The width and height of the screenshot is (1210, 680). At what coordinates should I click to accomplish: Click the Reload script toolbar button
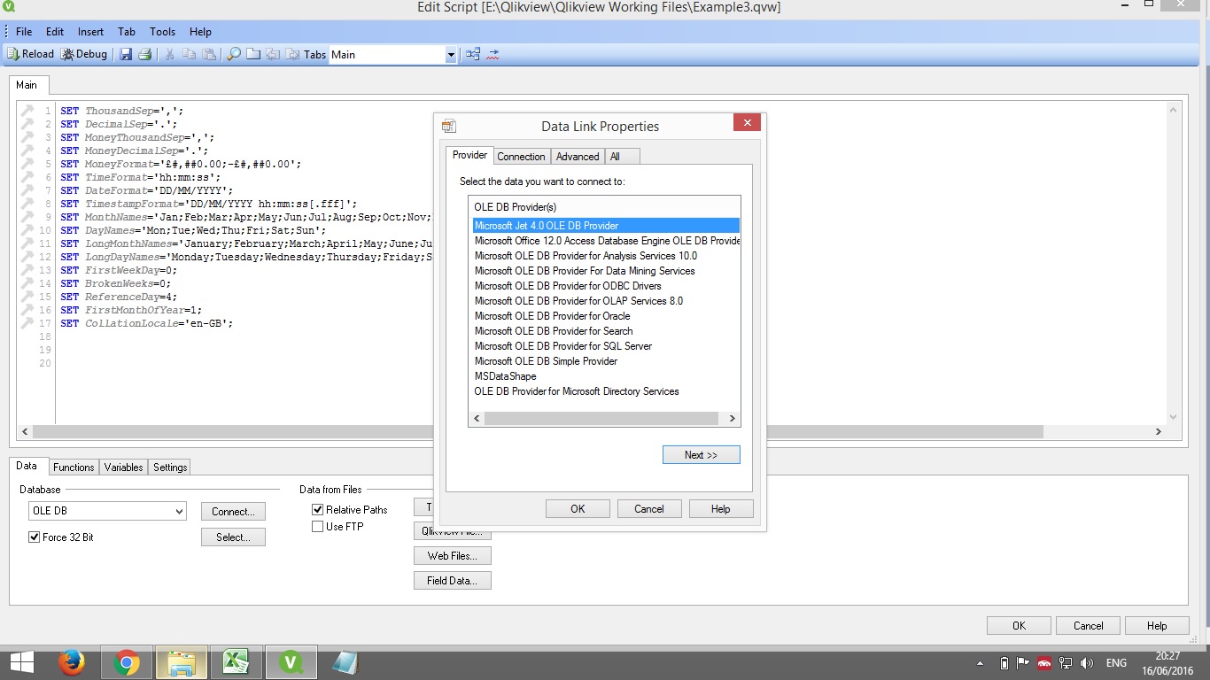point(31,54)
